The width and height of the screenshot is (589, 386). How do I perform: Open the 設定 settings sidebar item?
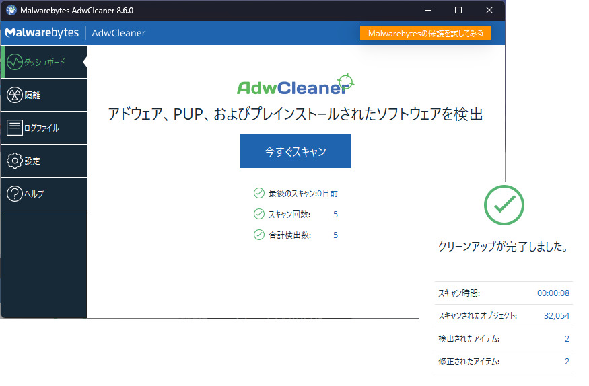44,161
